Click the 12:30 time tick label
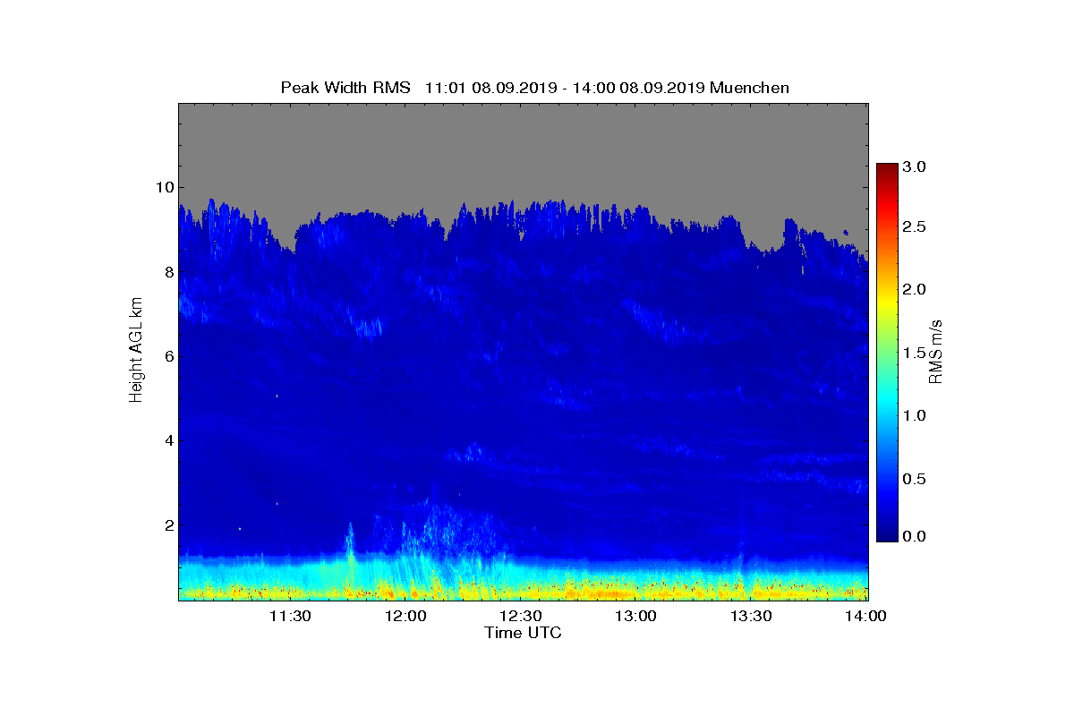1074x716 pixels. click(520, 617)
